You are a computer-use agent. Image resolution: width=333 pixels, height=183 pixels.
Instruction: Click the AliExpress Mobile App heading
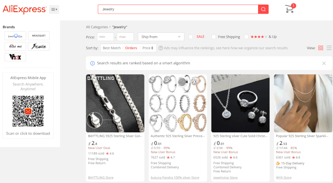(28, 78)
